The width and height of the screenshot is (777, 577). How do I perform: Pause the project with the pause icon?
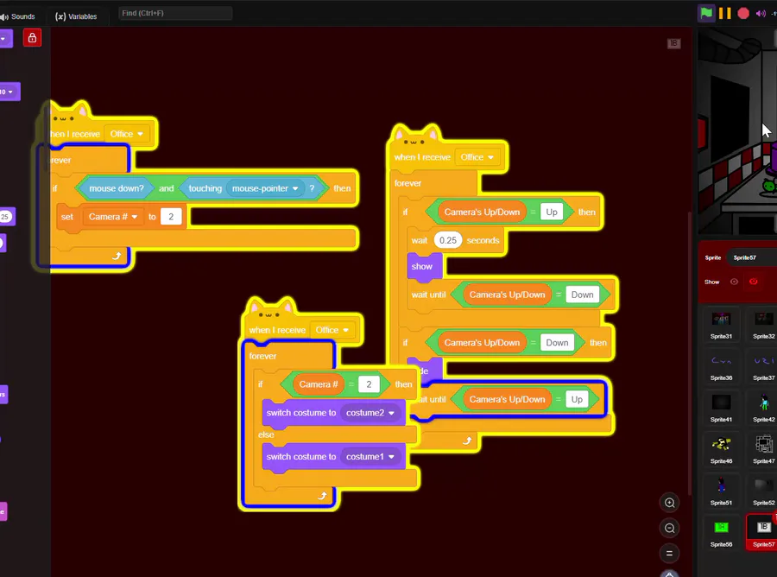coord(725,13)
